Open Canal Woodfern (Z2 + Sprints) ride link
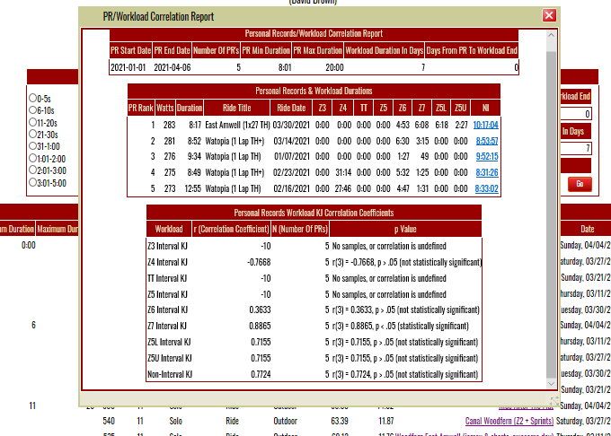This screenshot has width=611, height=436. pos(509,421)
